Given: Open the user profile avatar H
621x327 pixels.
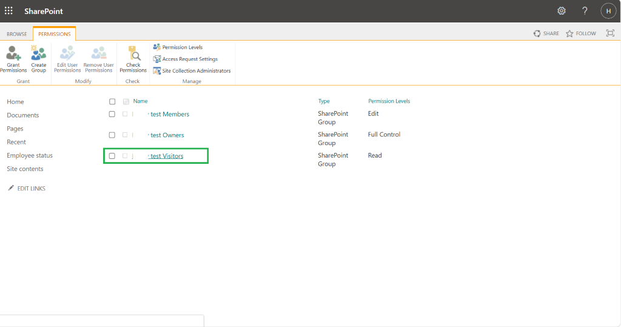Looking at the screenshot, I should [x=608, y=11].
